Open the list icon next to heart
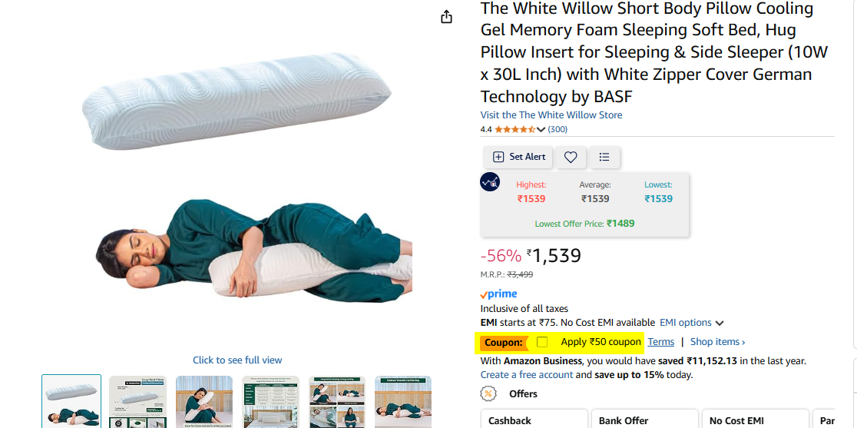 point(604,158)
